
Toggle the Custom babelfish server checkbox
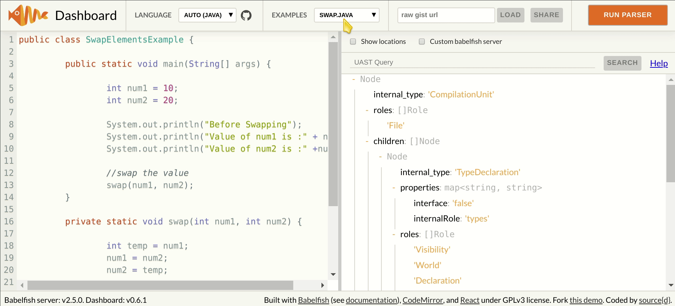coord(422,42)
